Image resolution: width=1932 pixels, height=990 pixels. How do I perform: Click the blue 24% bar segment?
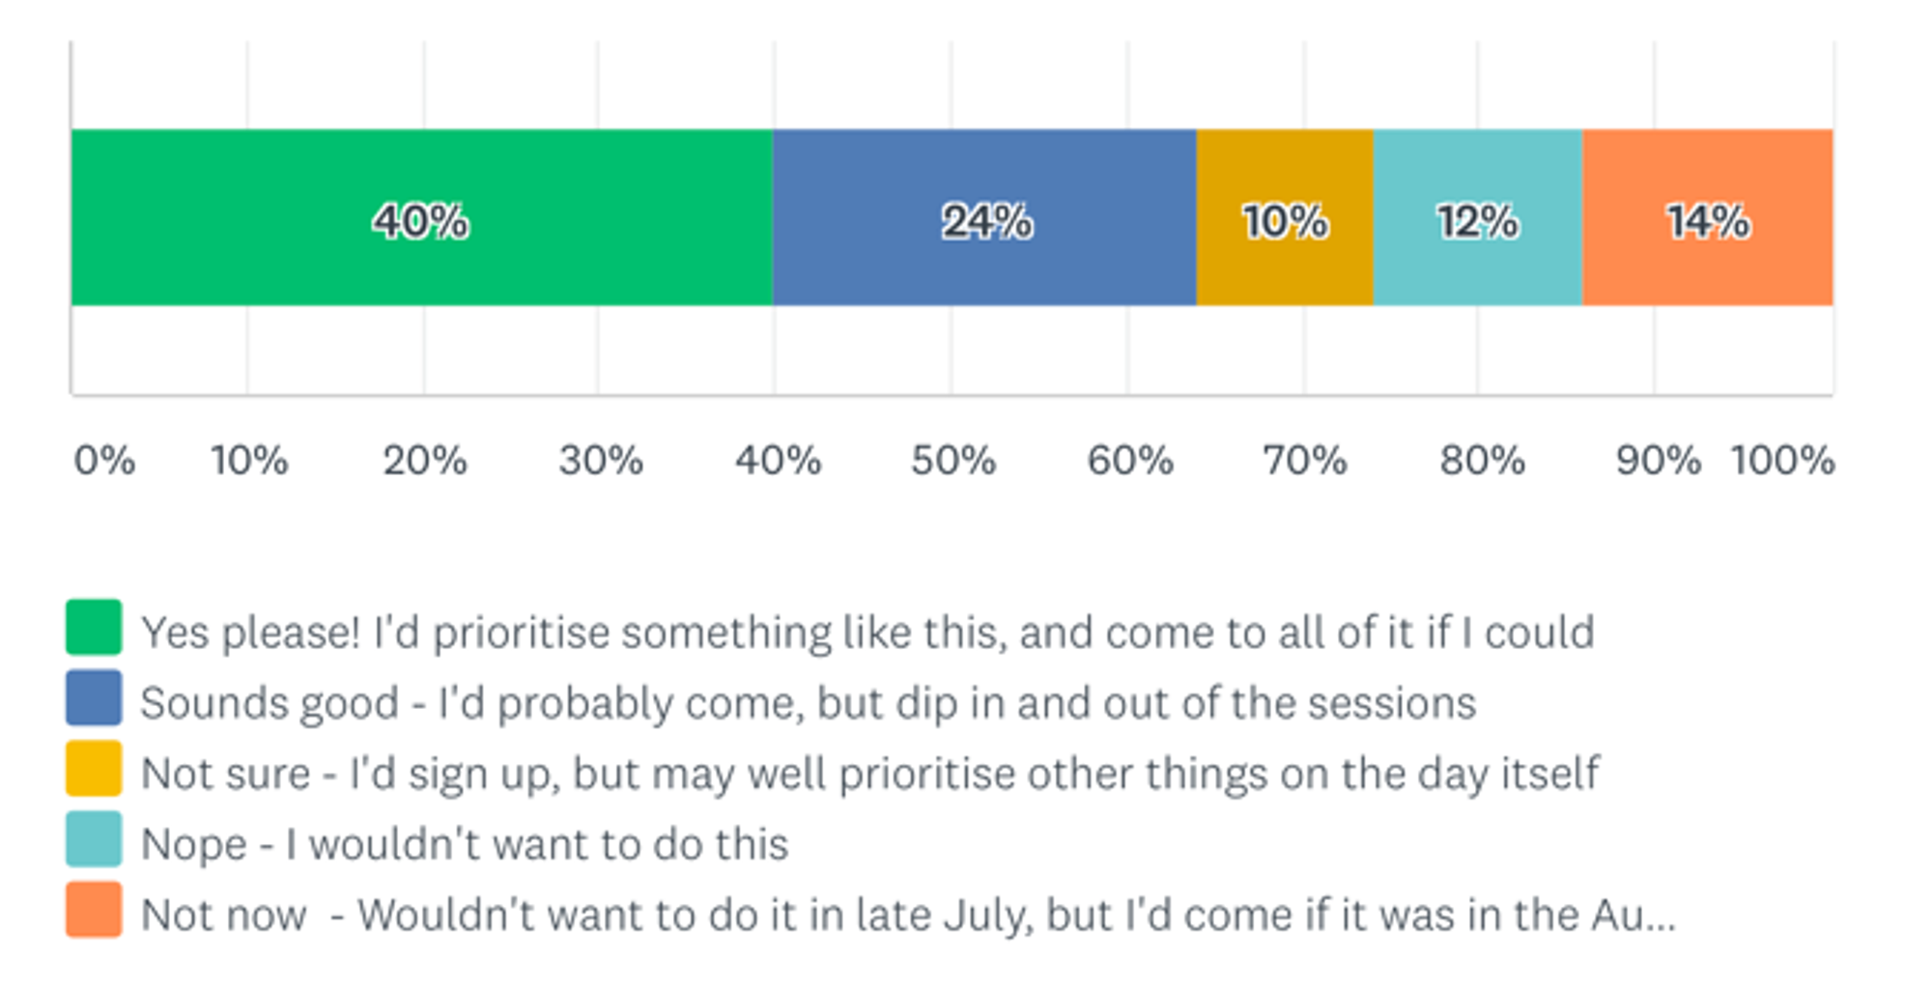click(x=984, y=218)
